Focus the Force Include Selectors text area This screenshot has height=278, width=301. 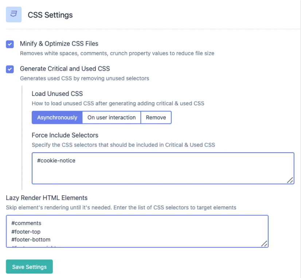tap(163, 172)
